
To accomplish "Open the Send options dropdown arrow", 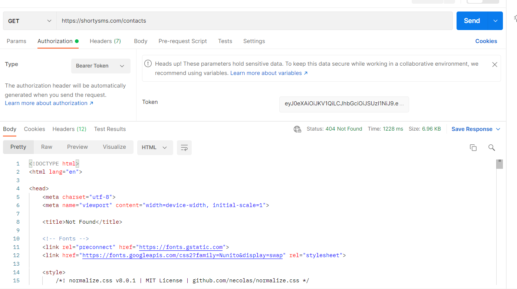I will pyautogui.click(x=495, y=21).
